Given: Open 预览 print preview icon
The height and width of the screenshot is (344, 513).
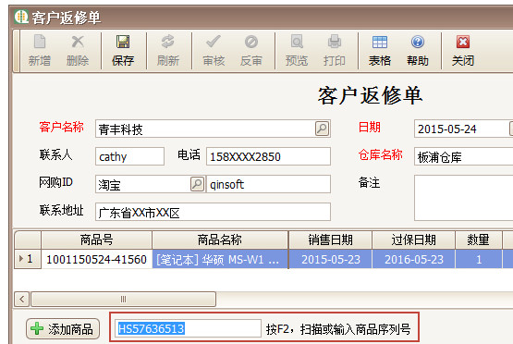Looking at the screenshot, I should (x=297, y=42).
